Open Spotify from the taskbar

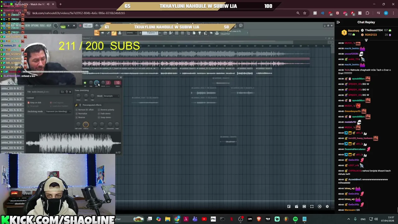(295, 219)
